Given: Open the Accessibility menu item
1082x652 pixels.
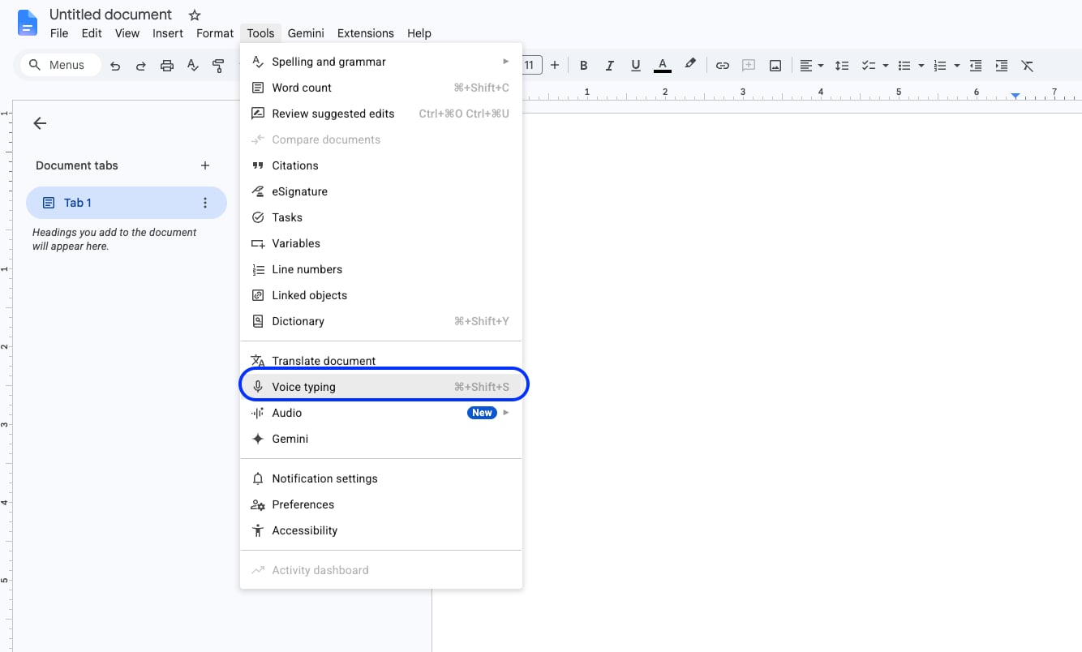Looking at the screenshot, I should (381, 530).
